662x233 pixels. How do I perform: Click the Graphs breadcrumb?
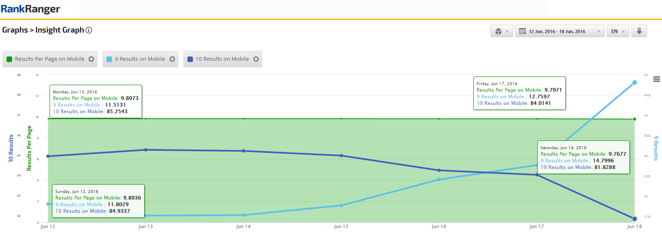click(15, 30)
